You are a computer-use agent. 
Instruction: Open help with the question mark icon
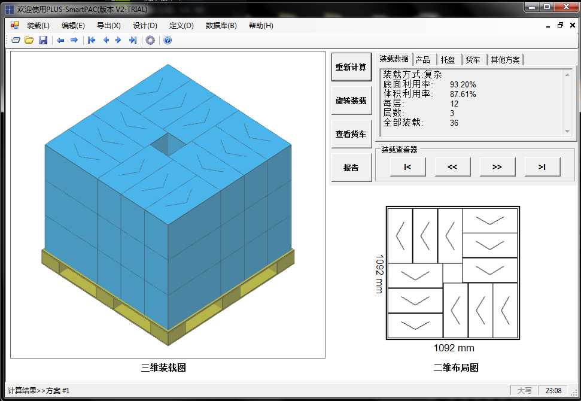(x=168, y=40)
